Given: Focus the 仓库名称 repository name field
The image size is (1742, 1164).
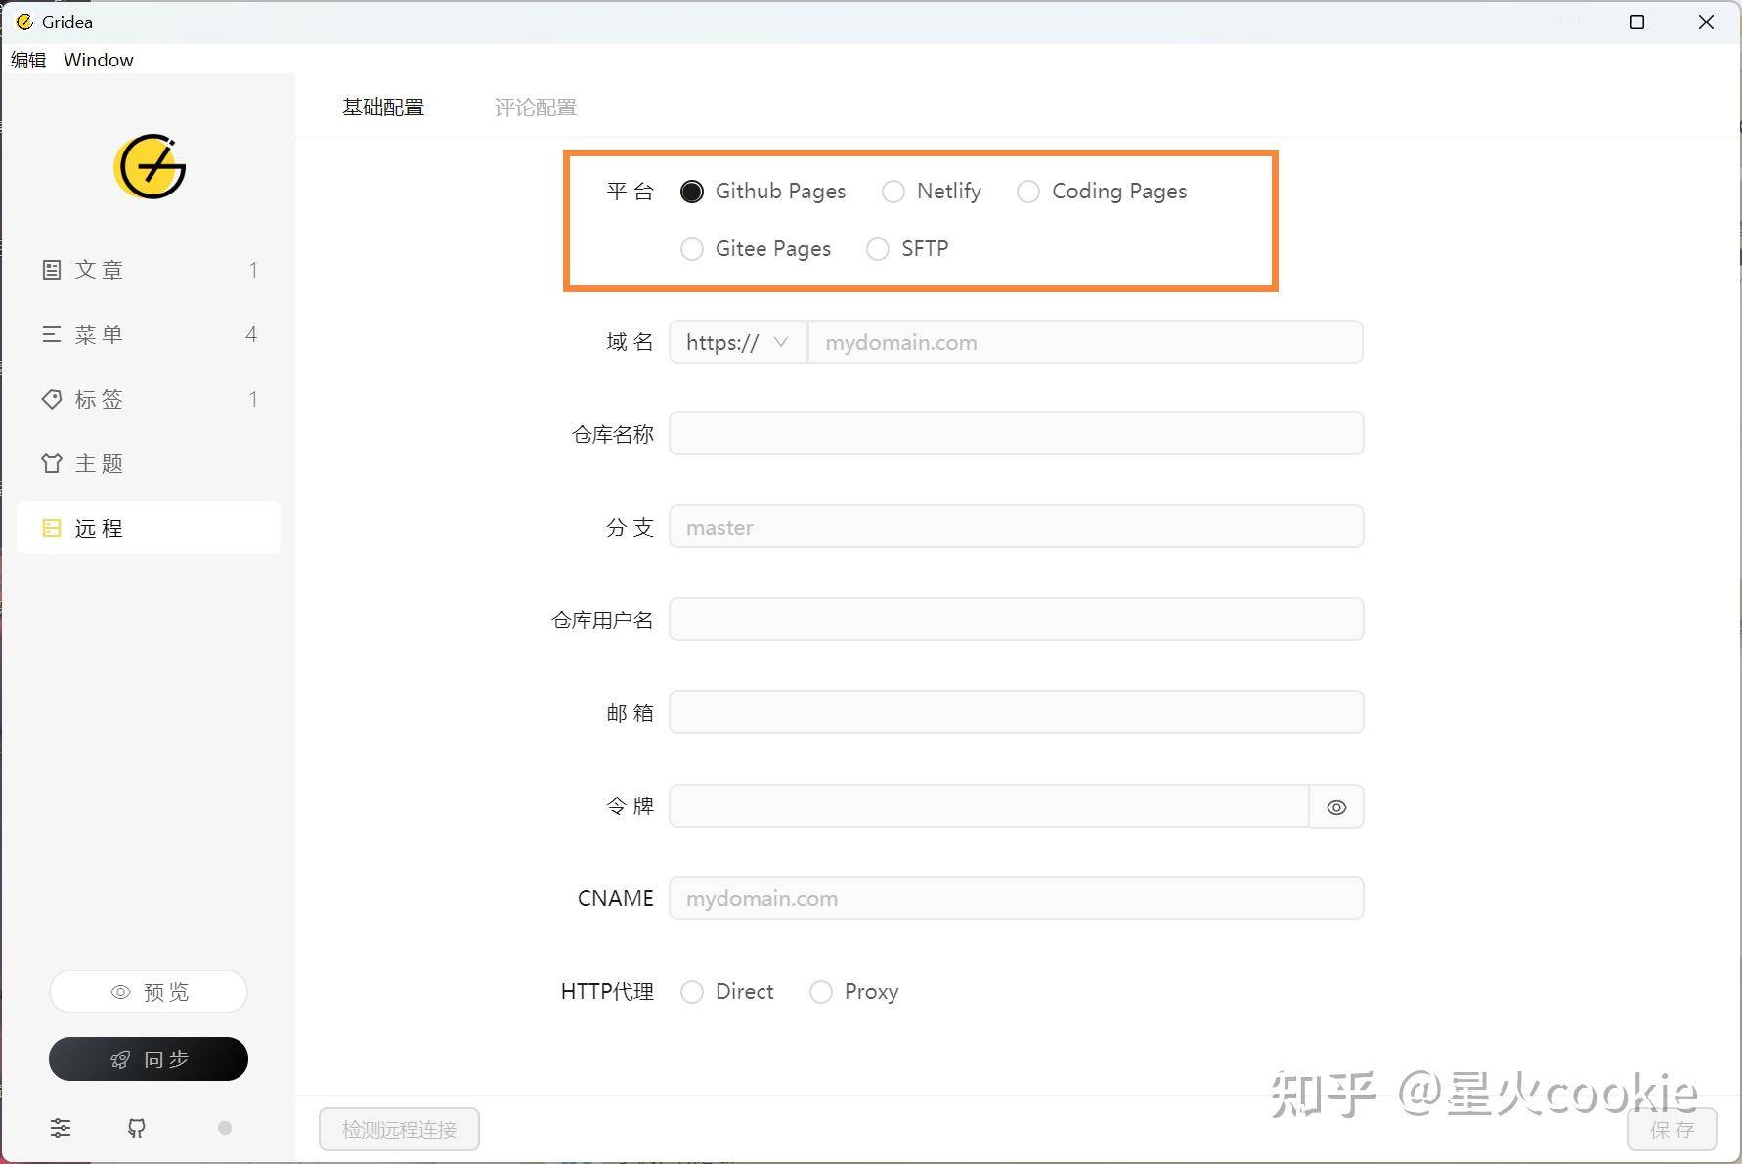Looking at the screenshot, I should 1017,434.
